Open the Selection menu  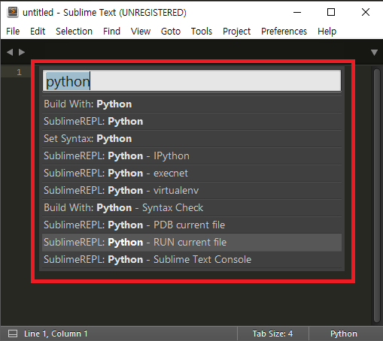(x=74, y=32)
